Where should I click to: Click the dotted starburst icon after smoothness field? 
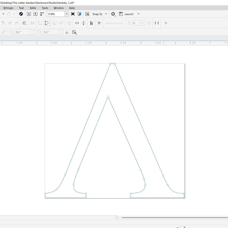[149, 23]
